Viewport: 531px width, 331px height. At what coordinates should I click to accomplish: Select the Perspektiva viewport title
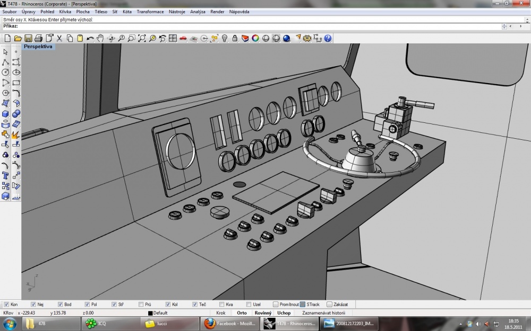38,47
